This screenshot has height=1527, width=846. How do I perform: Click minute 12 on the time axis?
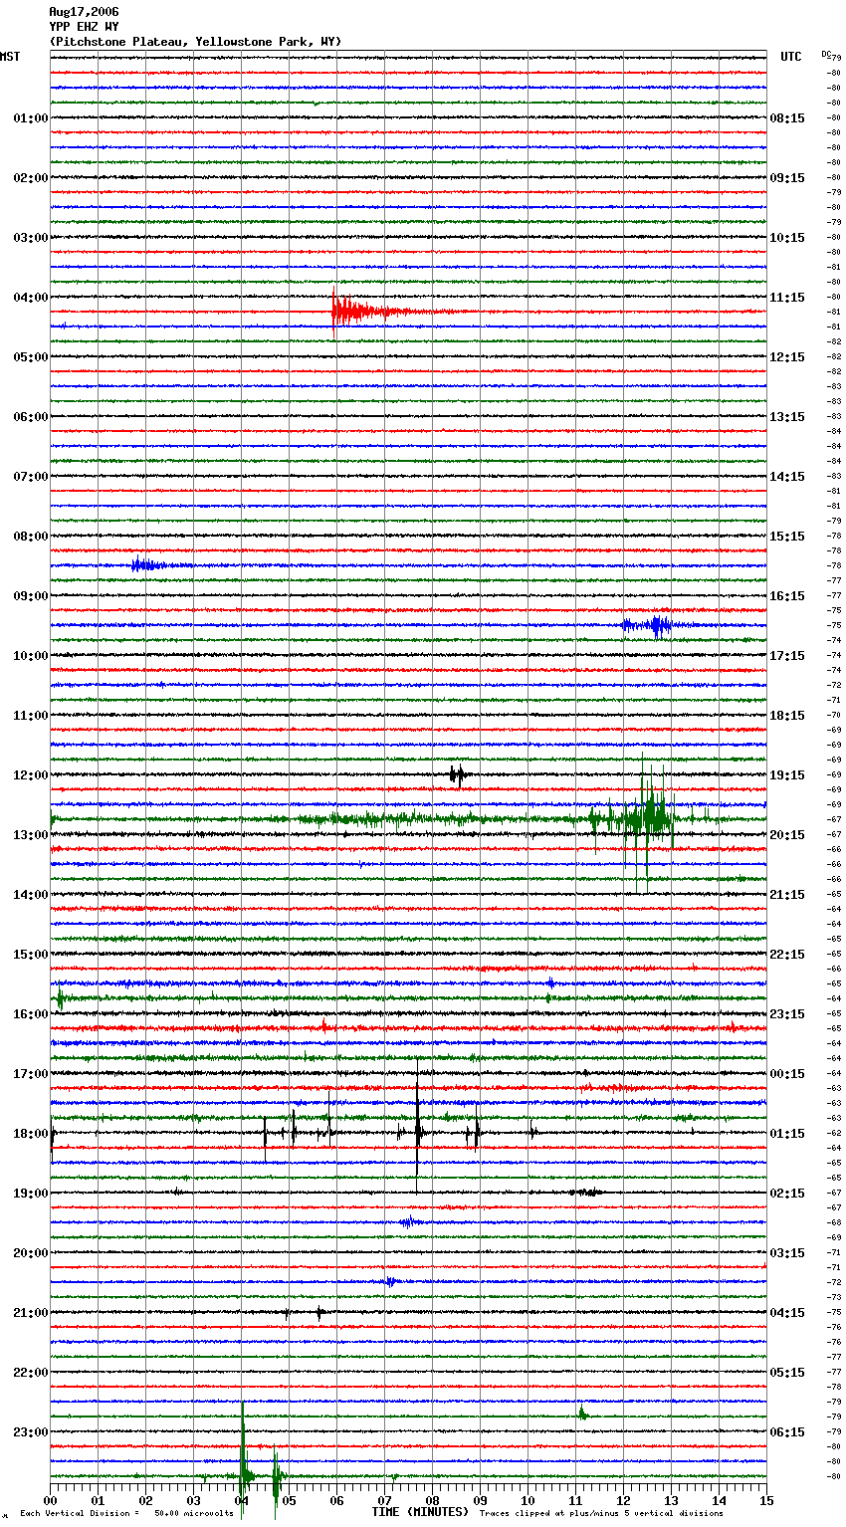624,1500
